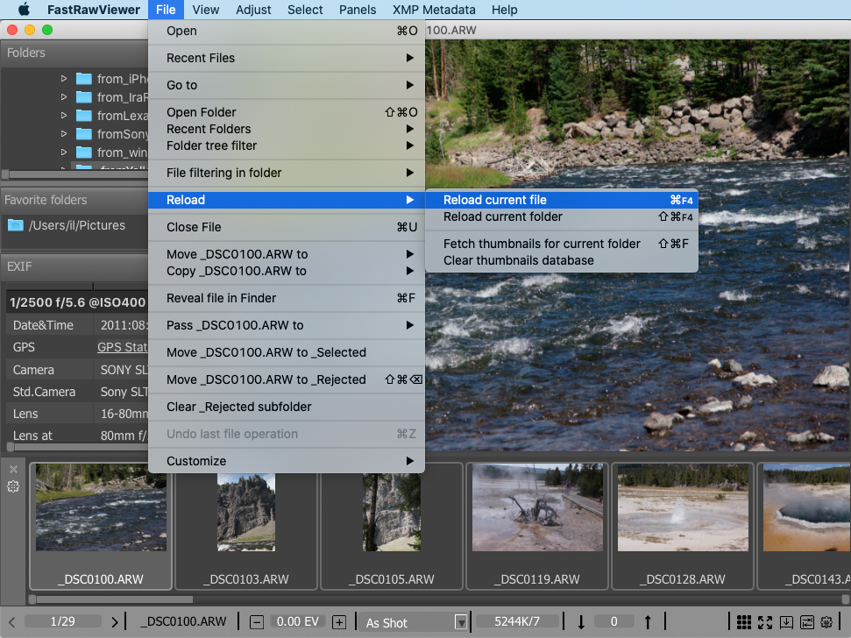Click the next file arrow in status bar

point(115,622)
